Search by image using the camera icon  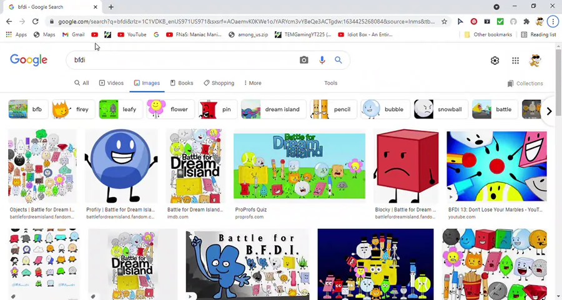304,60
